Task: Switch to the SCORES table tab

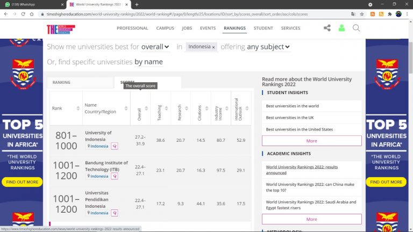Action: point(148,82)
